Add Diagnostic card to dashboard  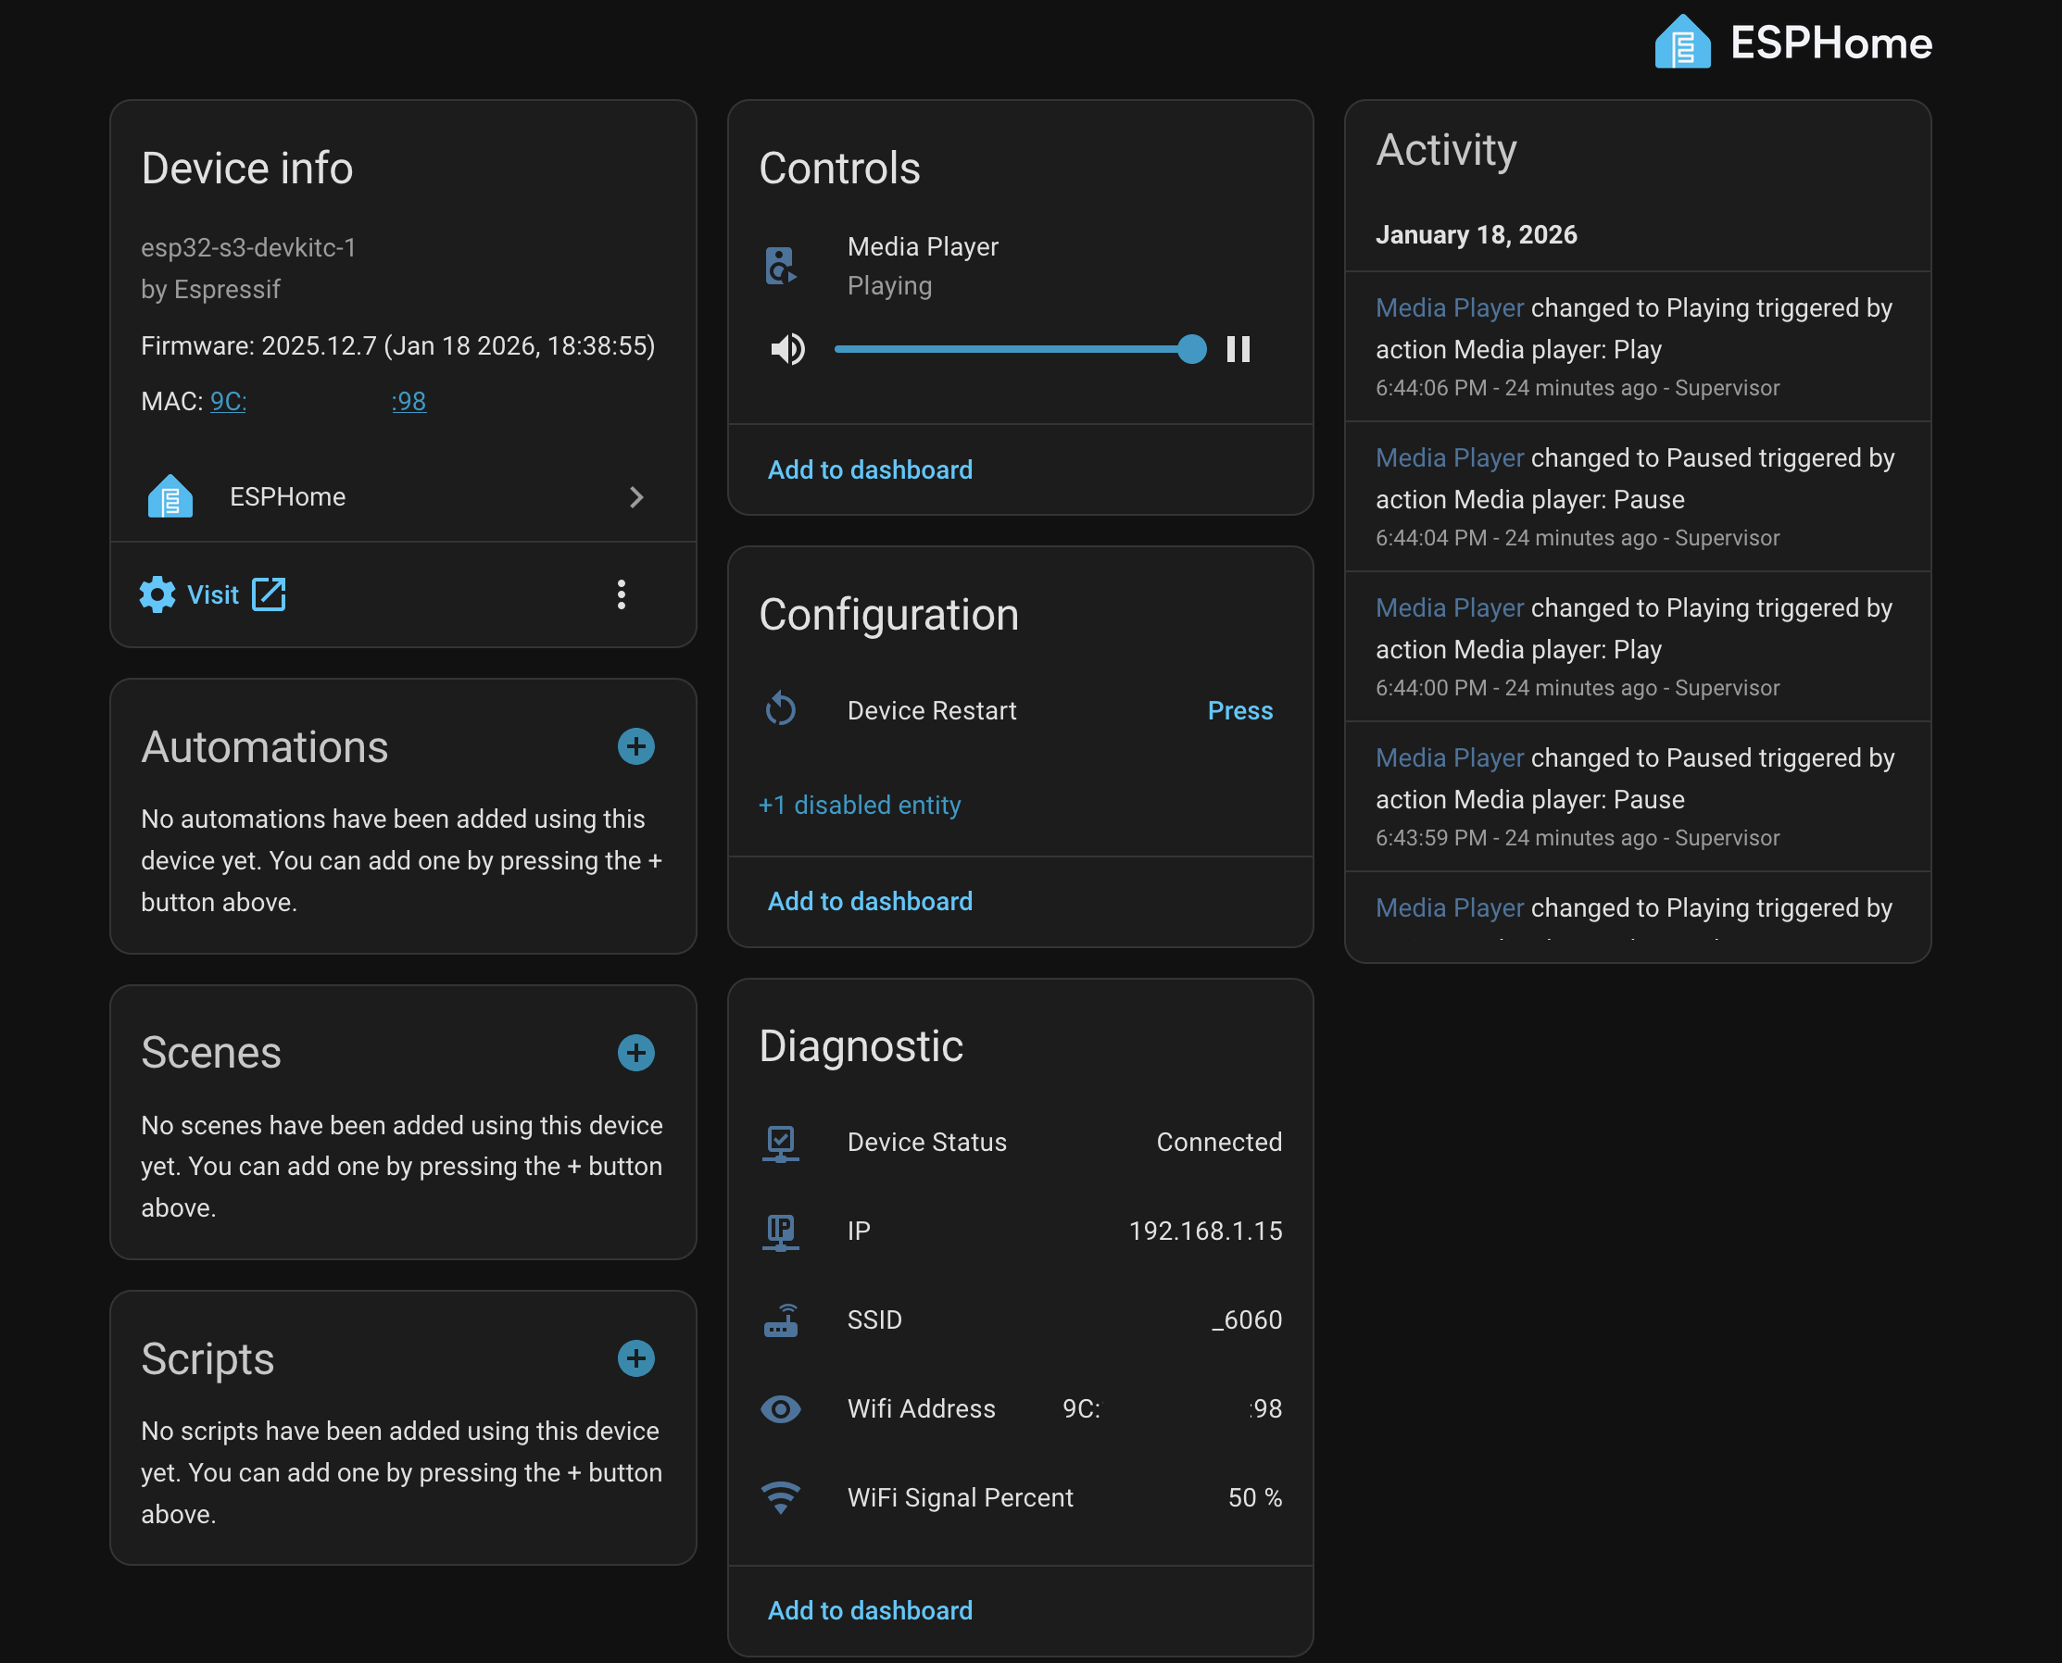point(870,1610)
